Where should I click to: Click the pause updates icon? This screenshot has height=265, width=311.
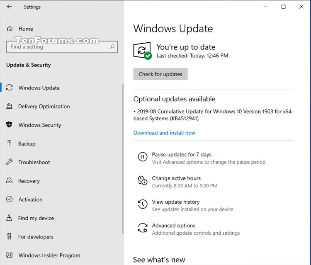tap(143, 157)
